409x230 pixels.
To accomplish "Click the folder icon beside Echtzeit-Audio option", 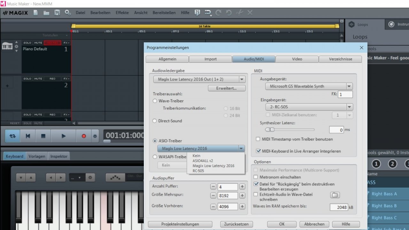I will [x=335, y=195].
